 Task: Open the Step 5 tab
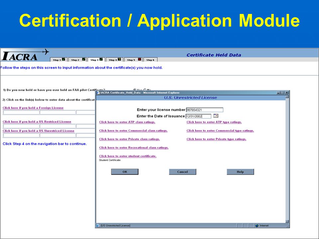click(x=134, y=59)
